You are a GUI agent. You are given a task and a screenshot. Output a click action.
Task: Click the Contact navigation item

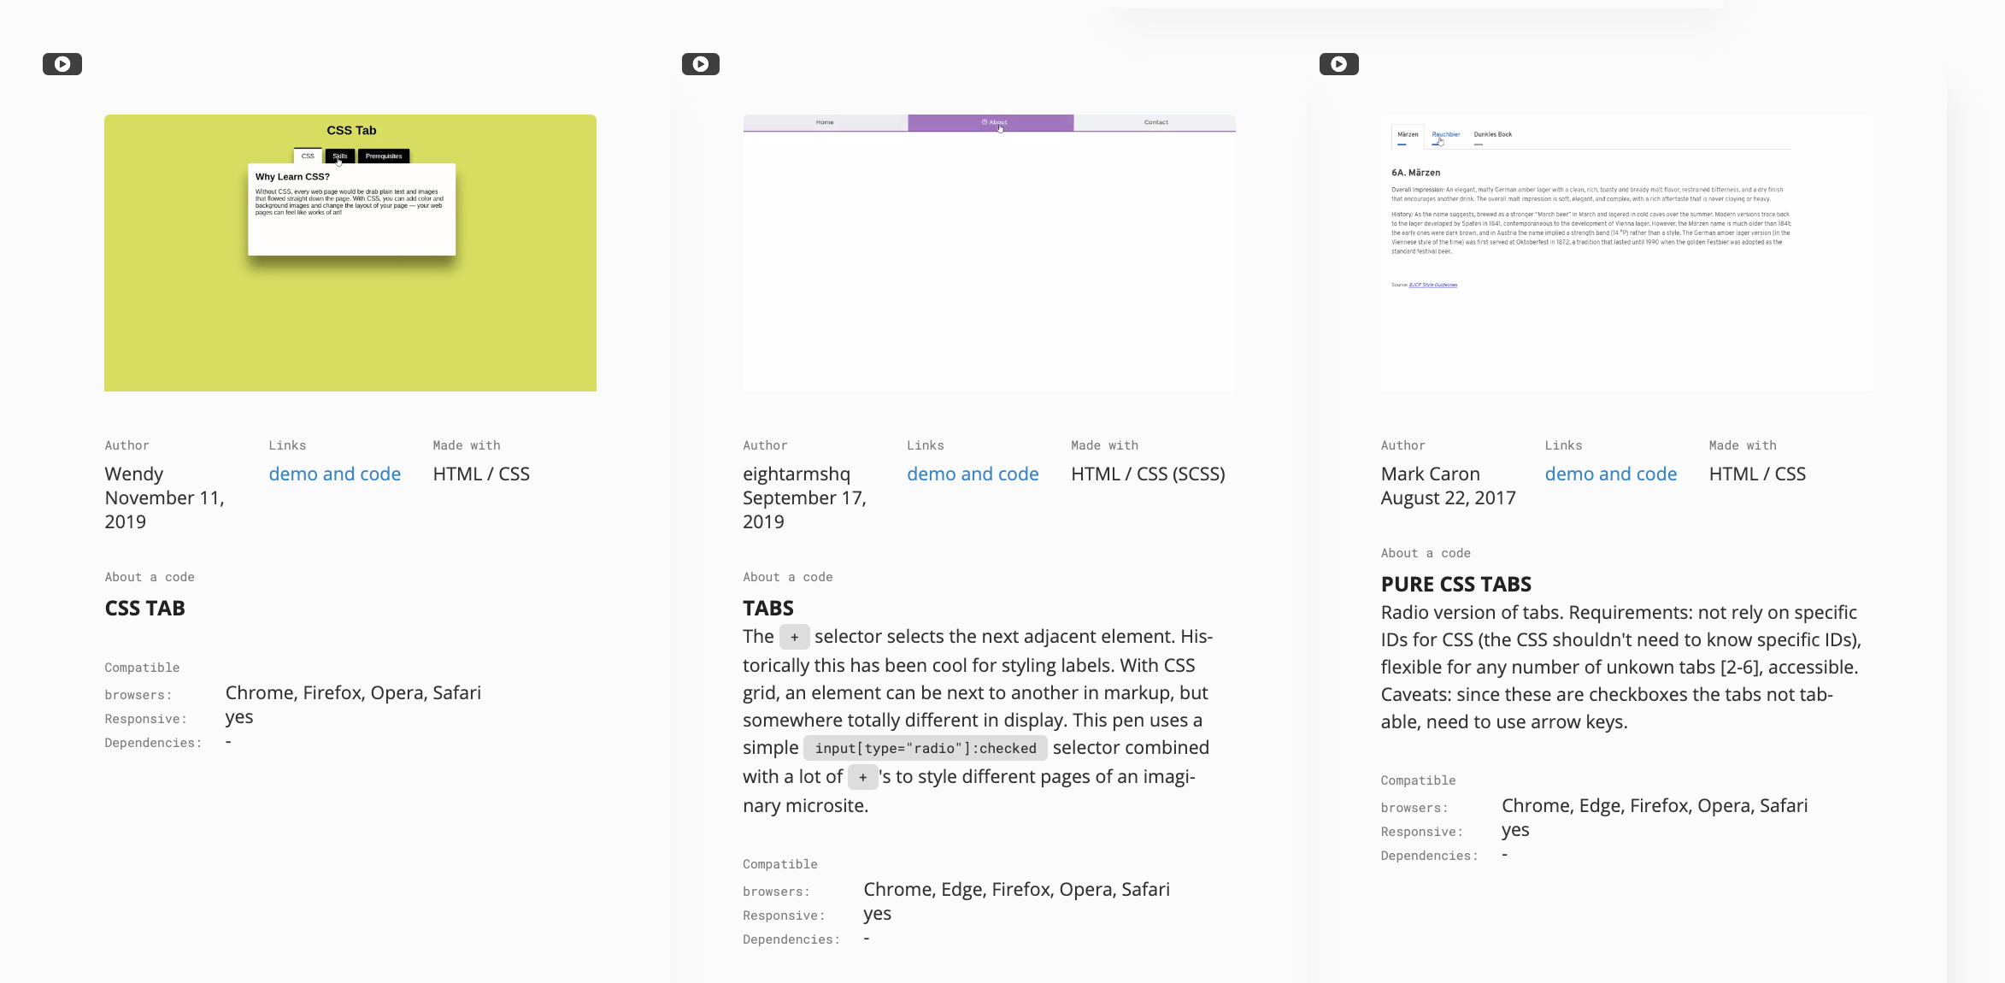pyautogui.click(x=1155, y=121)
